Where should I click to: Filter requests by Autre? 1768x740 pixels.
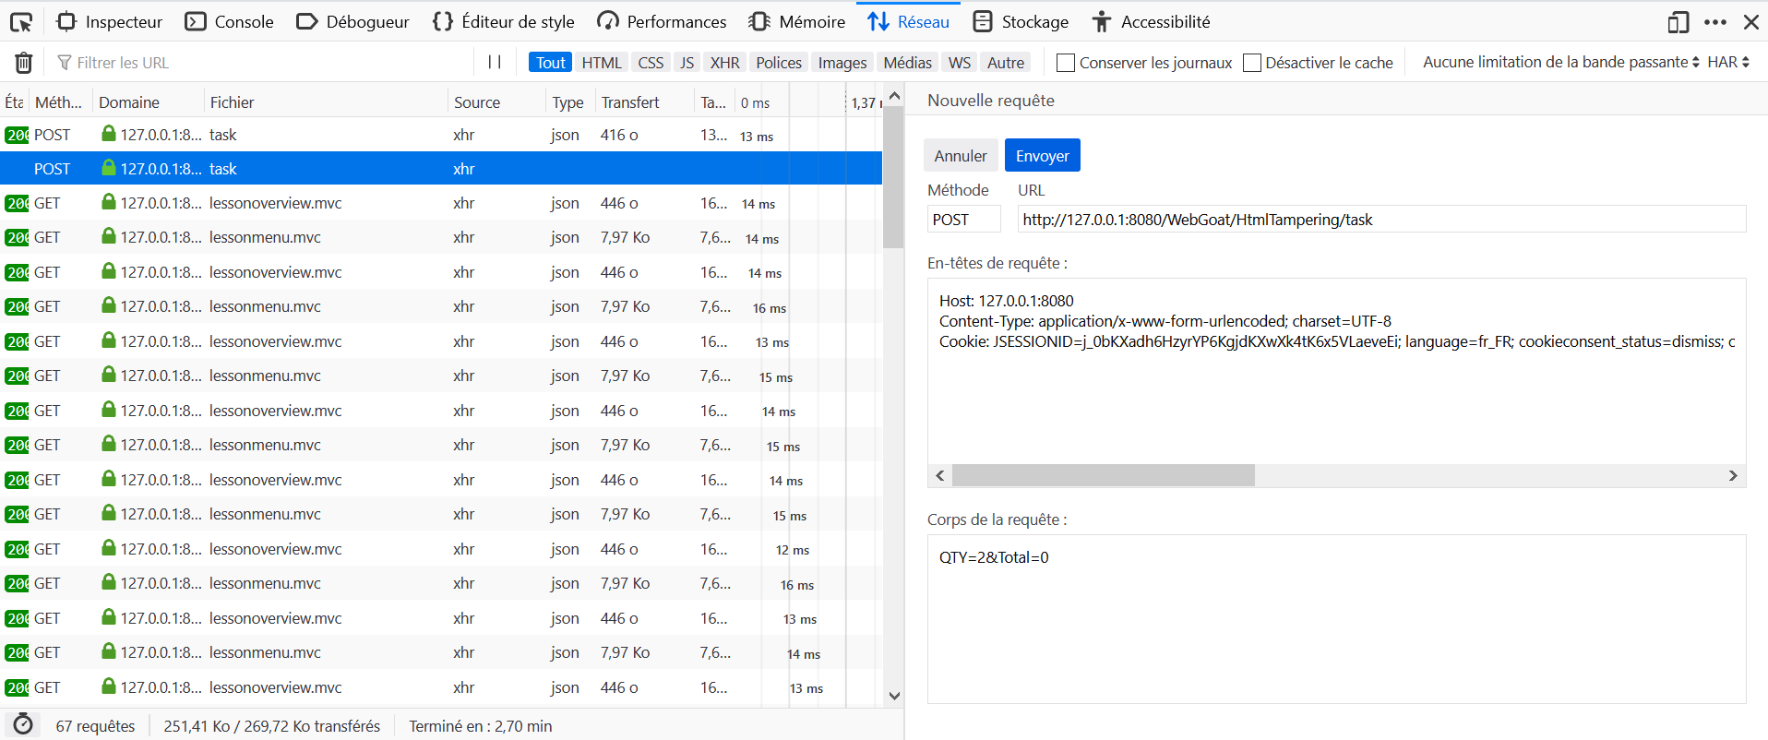click(1006, 63)
